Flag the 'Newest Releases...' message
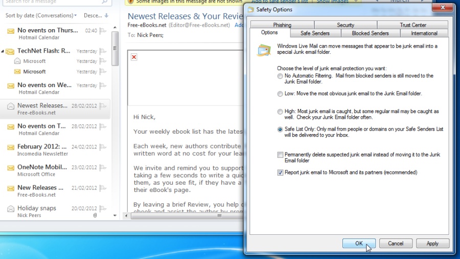Viewport: 460px width, 259px height. 103,106
